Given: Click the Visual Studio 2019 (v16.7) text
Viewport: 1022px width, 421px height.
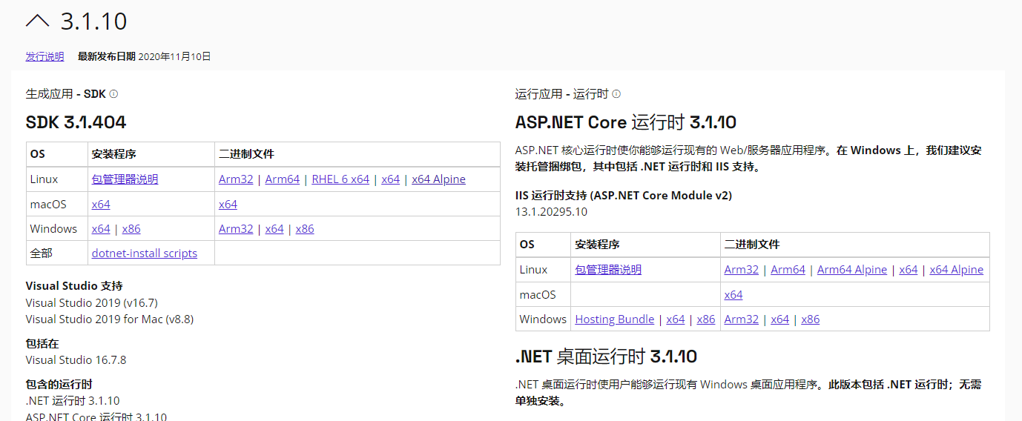Looking at the screenshot, I should click(x=92, y=302).
